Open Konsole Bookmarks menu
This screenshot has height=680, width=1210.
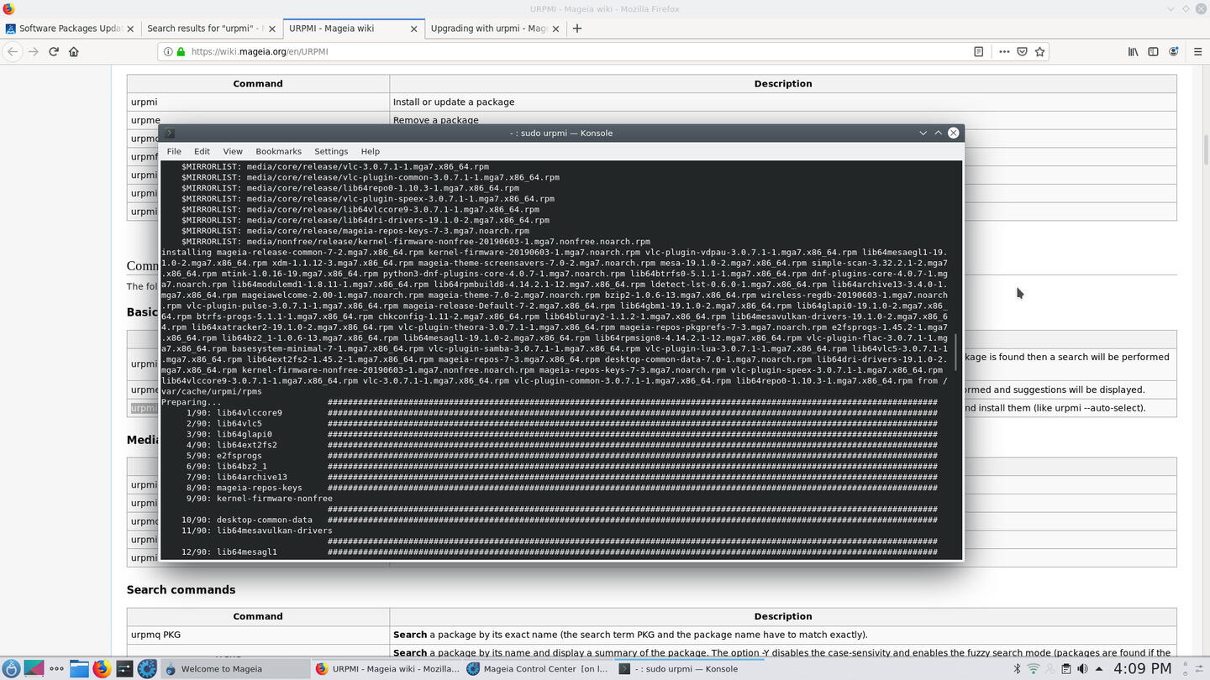coord(278,151)
